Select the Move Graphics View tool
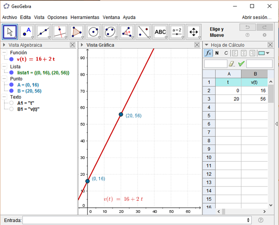The height and width of the screenshot is (225, 279). tap(193, 31)
